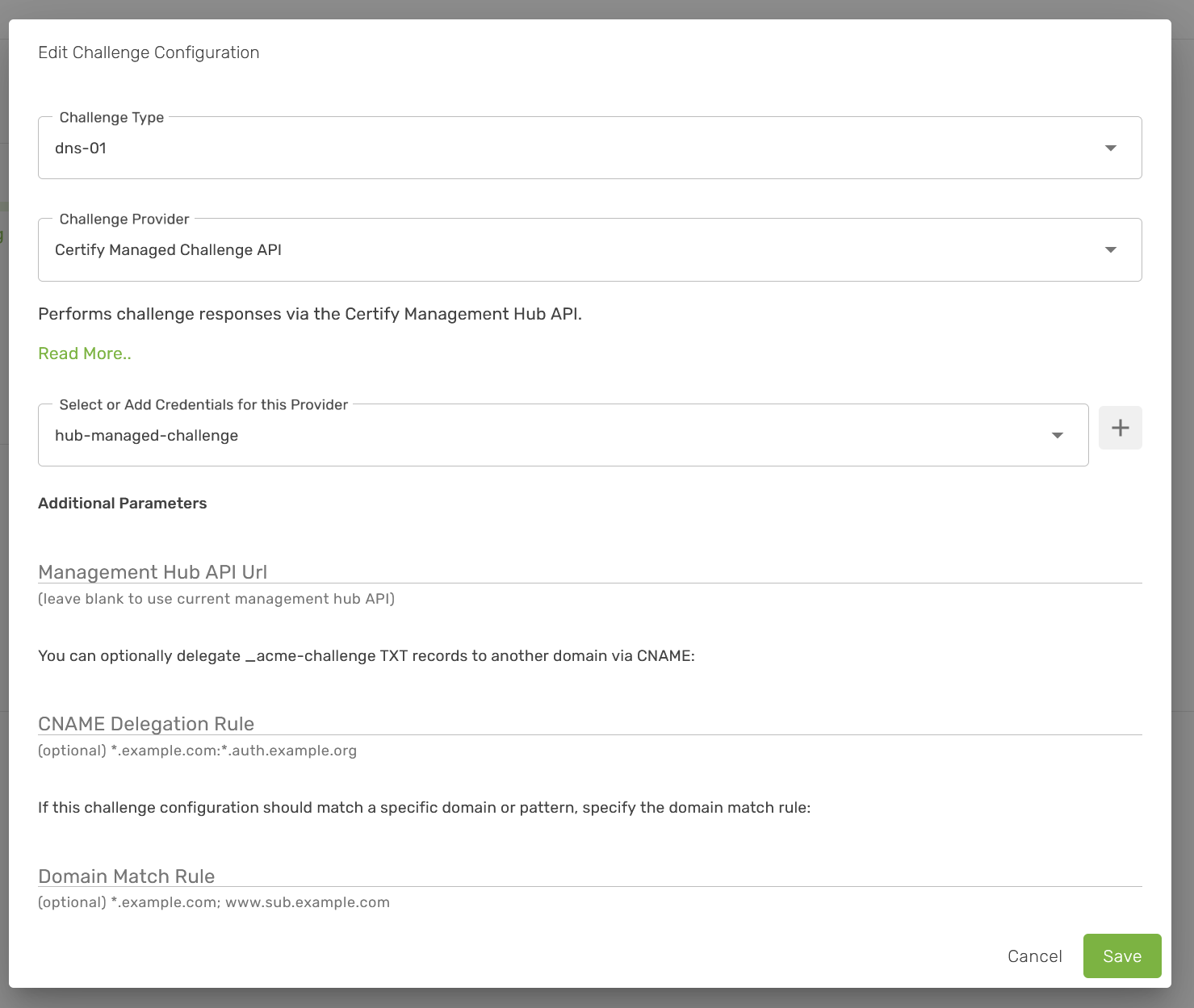
Task: Expand the Challenge Type dropdown arrow
Action: pos(1110,148)
